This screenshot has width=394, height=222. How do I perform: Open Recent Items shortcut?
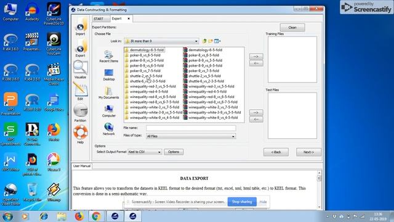pos(108,56)
